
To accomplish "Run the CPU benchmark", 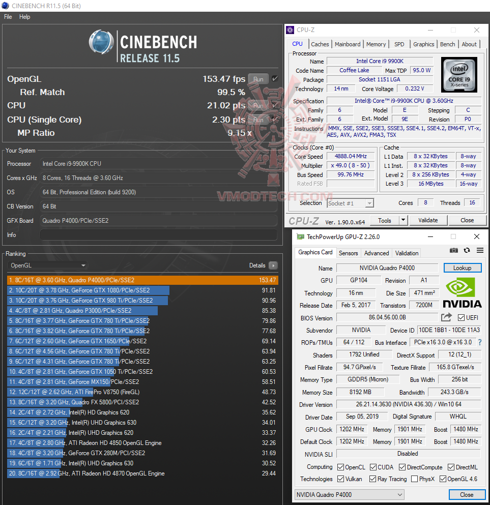I will click(258, 105).
